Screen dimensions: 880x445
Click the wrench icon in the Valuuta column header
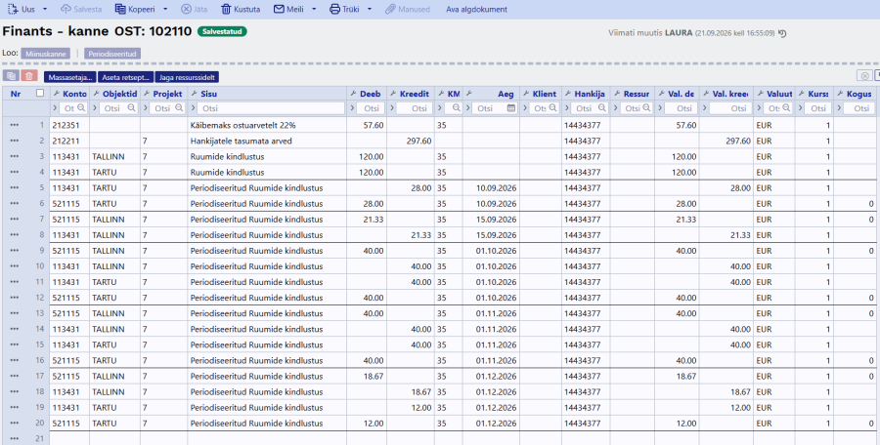[760, 94]
